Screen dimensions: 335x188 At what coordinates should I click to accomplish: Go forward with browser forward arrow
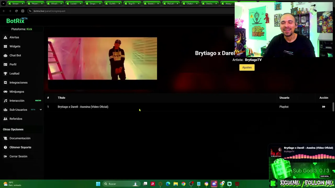point(10,11)
